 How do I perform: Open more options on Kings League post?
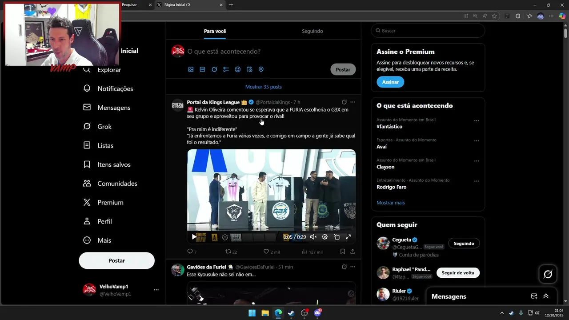click(x=353, y=102)
